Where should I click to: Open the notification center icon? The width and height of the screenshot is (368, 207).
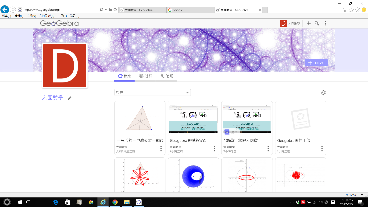pos(360,202)
